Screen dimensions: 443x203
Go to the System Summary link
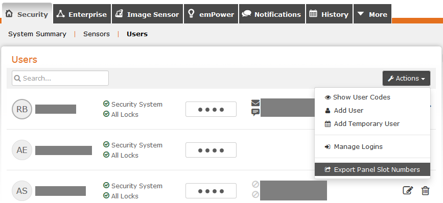click(x=37, y=34)
